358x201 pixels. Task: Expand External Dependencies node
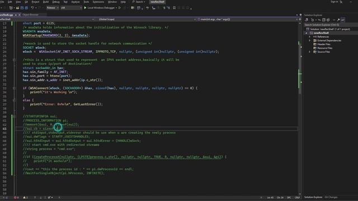[309, 41]
